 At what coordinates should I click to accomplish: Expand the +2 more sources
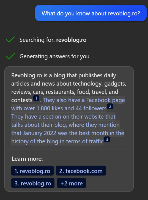pyautogui.click(x=72, y=183)
